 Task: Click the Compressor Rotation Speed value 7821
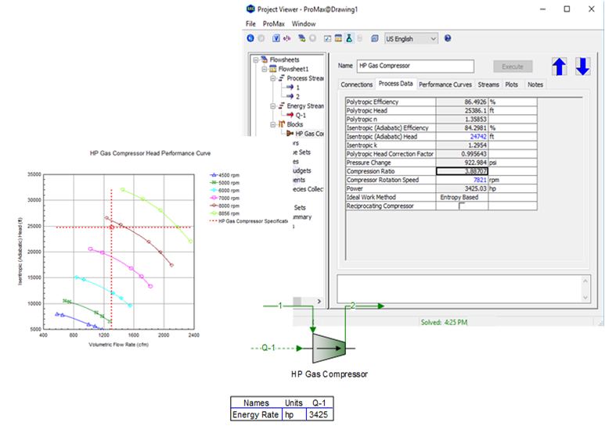[462, 180]
